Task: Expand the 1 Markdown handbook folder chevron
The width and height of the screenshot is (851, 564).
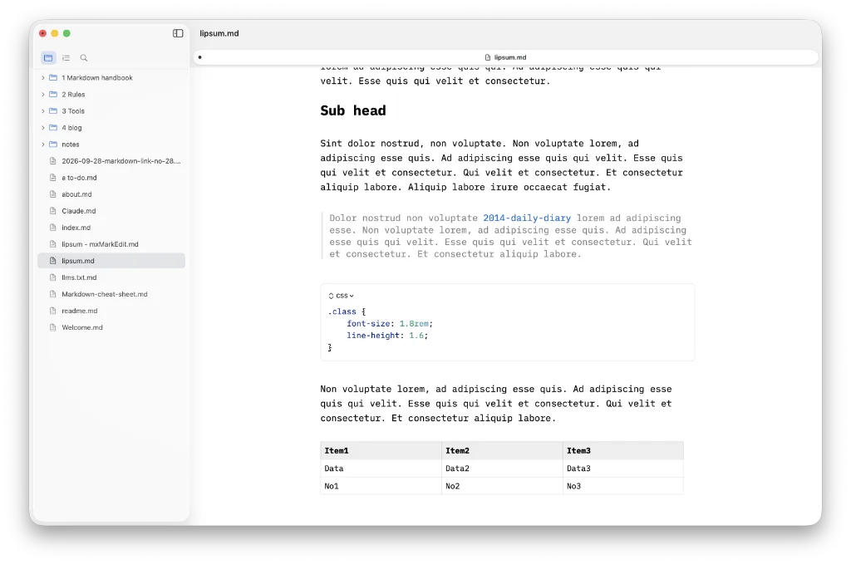Action: (x=43, y=77)
